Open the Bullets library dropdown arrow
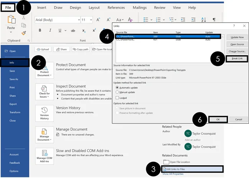Viewport: 249px width, 178px height. [x=151, y=20]
